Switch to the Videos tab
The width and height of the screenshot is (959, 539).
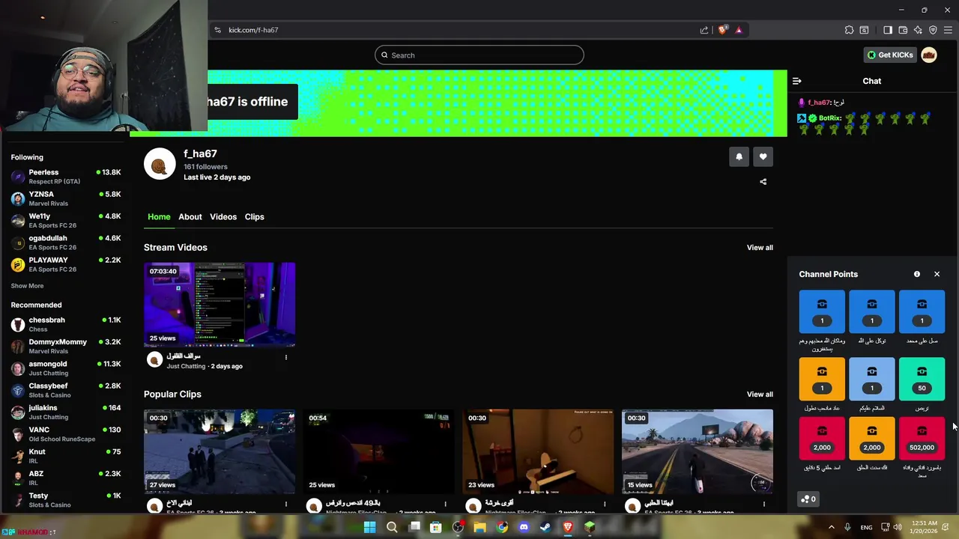(x=223, y=217)
